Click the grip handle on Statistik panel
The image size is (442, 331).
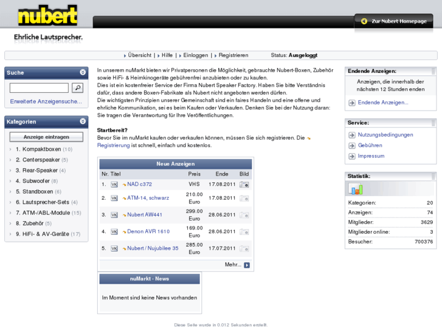[433, 176]
